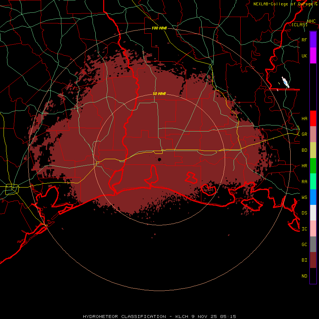Click the UK magenta legend swatch
This screenshot has height=319, width=319.
[x=313, y=56]
